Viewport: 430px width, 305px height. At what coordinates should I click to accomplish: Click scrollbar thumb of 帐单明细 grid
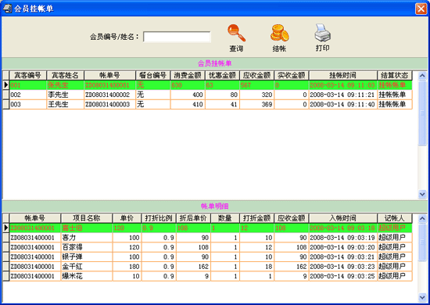click(422, 242)
